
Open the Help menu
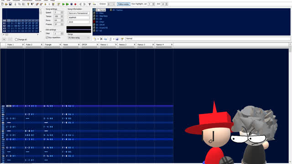click(x=52, y=0)
